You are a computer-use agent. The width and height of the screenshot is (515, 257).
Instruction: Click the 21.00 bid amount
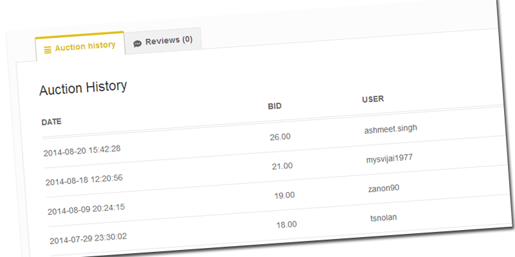click(282, 166)
